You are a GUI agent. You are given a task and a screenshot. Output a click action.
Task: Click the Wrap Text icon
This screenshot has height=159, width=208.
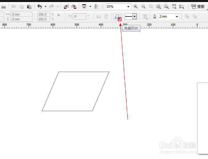point(145,17)
